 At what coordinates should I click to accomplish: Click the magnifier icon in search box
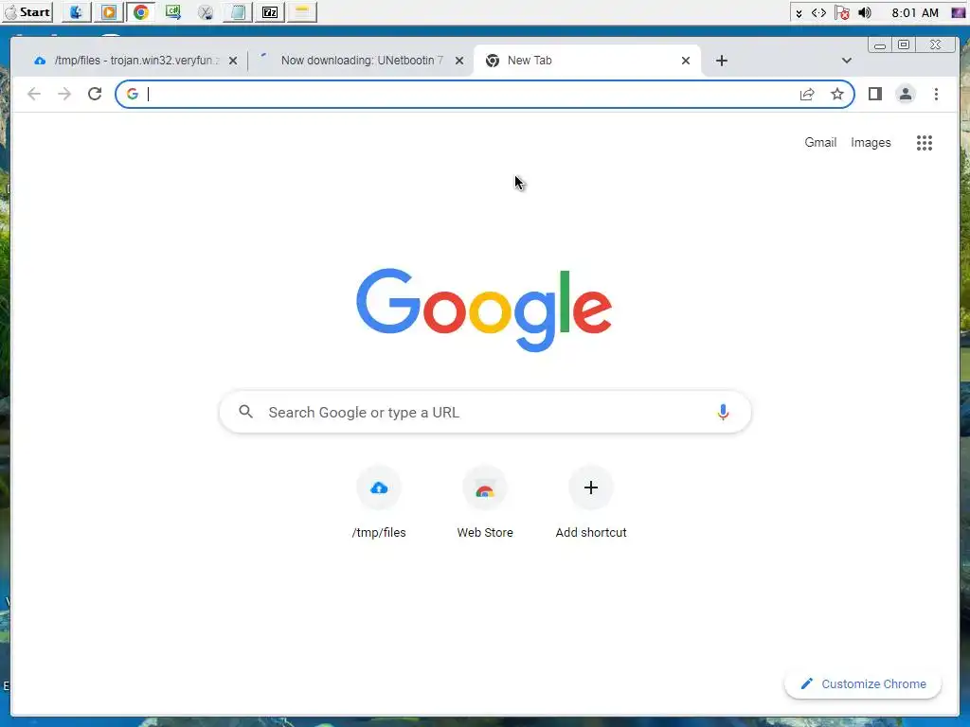tap(245, 412)
